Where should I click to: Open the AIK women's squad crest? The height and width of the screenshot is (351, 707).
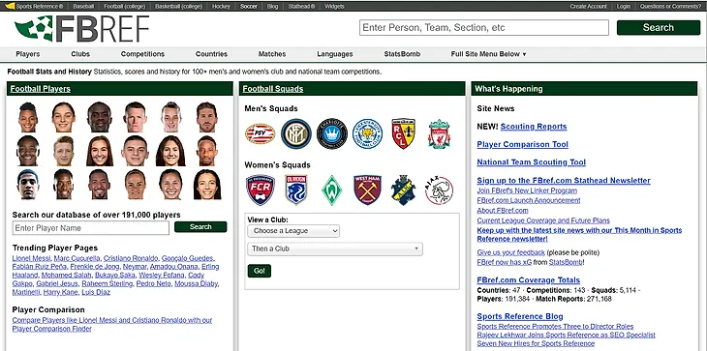pos(403,190)
